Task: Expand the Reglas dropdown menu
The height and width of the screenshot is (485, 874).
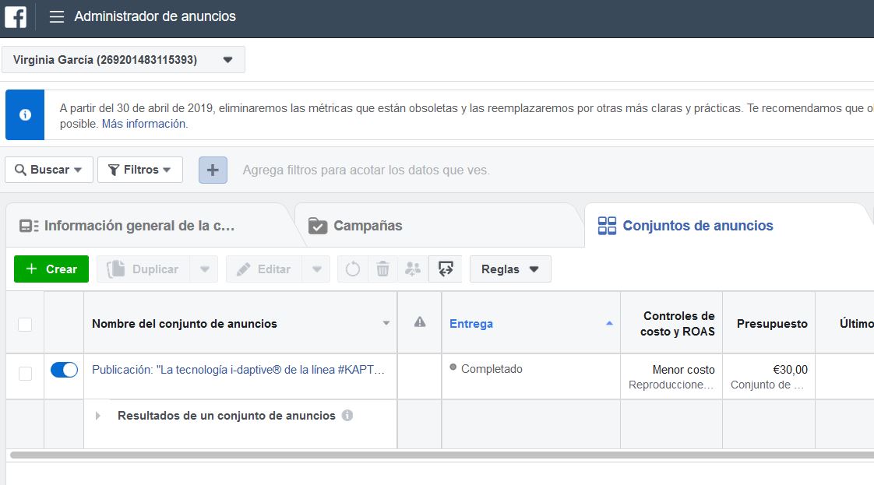Action: click(x=510, y=269)
